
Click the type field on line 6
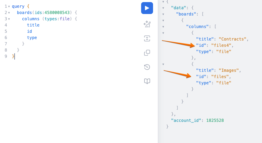pyautogui.click(x=32, y=38)
